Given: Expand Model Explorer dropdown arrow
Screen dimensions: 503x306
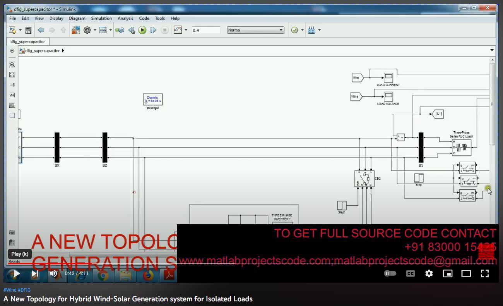Looking at the screenshot, I should click(x=111, y=30).
